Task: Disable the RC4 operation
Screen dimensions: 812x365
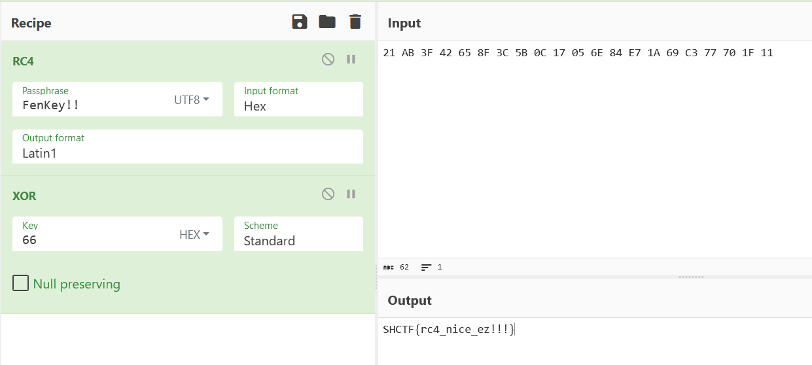Action: (x=328, y=59)
